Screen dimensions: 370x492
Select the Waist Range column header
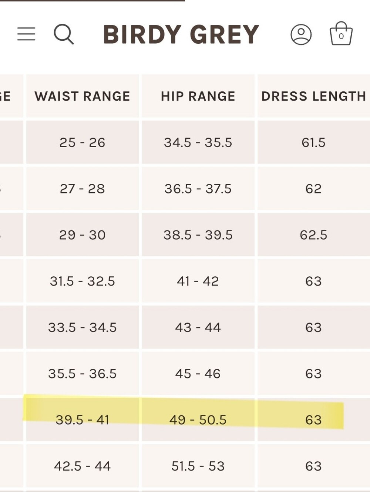click(x=83, y=96)
